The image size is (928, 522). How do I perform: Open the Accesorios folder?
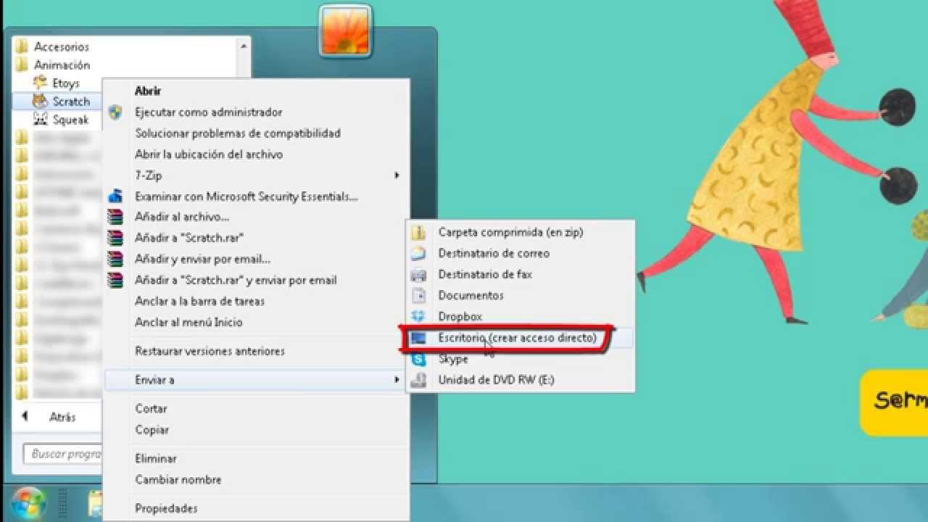coord(61,46)
